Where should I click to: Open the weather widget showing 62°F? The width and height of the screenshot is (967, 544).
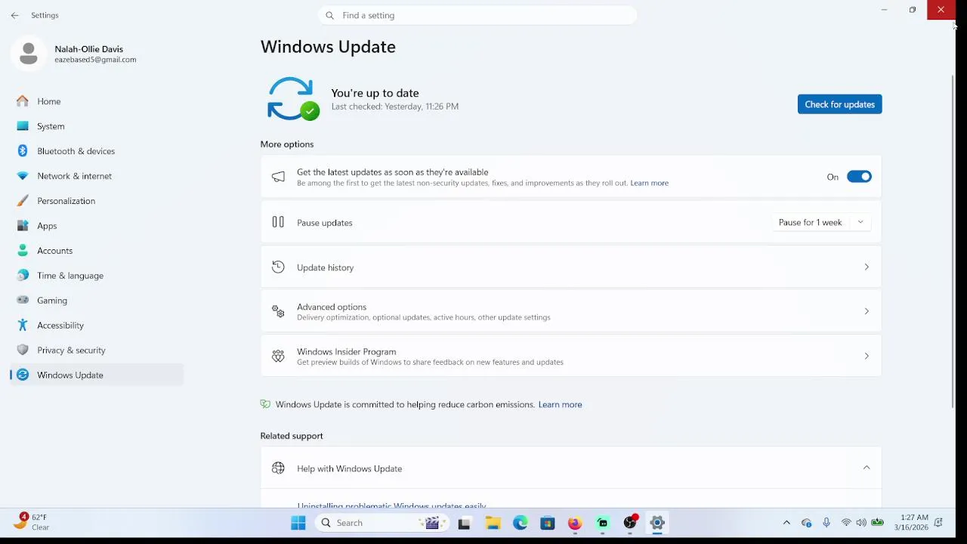click(x=32, y=522)
